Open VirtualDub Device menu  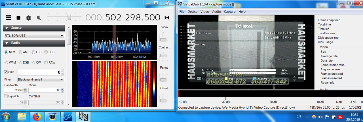pyautogui.click(x=192, y=12)
